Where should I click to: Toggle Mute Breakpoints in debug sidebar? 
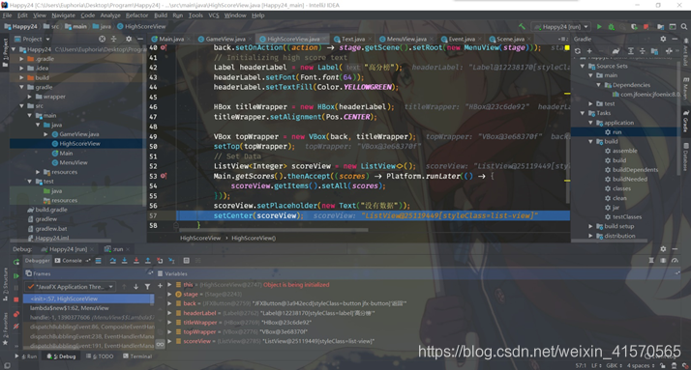(16, 326)
